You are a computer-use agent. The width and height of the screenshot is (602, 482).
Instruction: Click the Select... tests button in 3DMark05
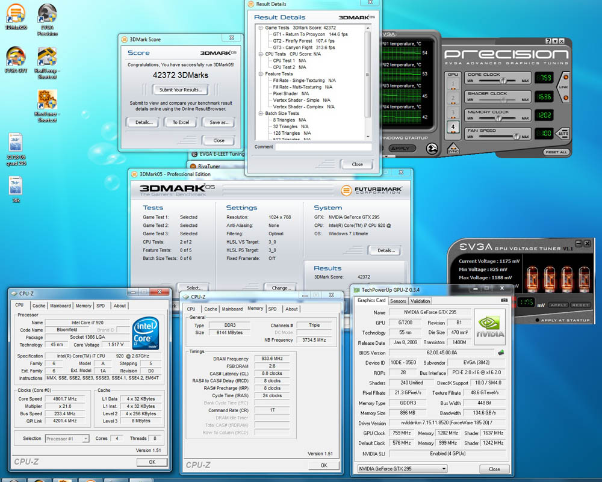click(194, 288)
